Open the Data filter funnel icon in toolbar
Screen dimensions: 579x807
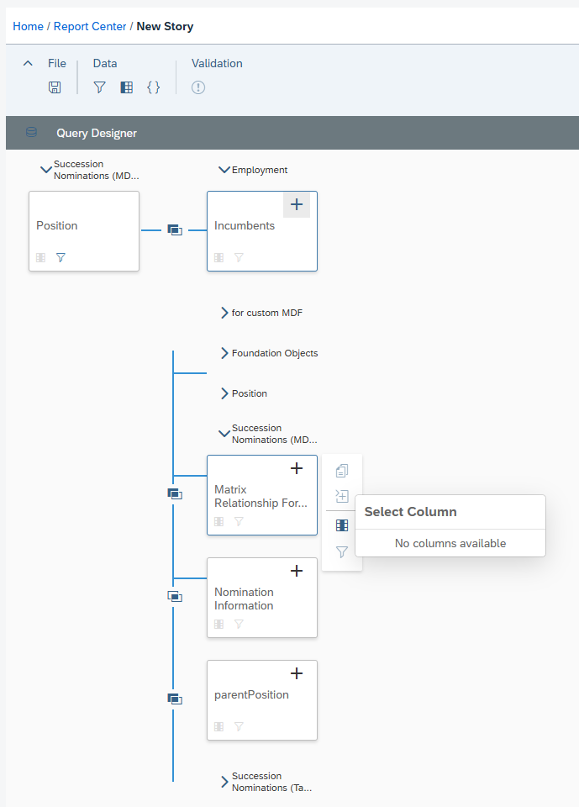(99, 87)
